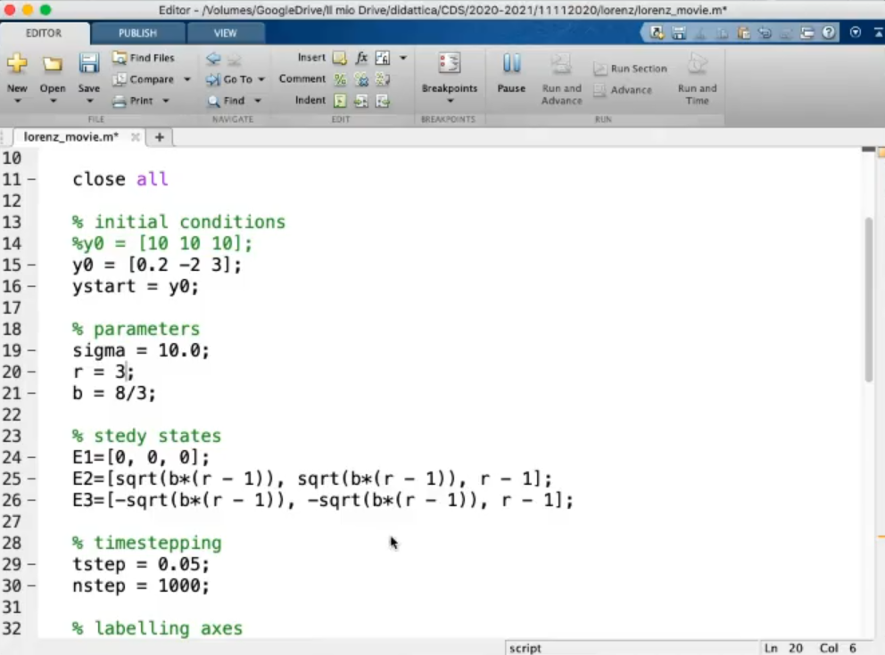Screen dimensions: 885x655
Task: Open the Help question mark icon
Action: [x=829, y=33]
